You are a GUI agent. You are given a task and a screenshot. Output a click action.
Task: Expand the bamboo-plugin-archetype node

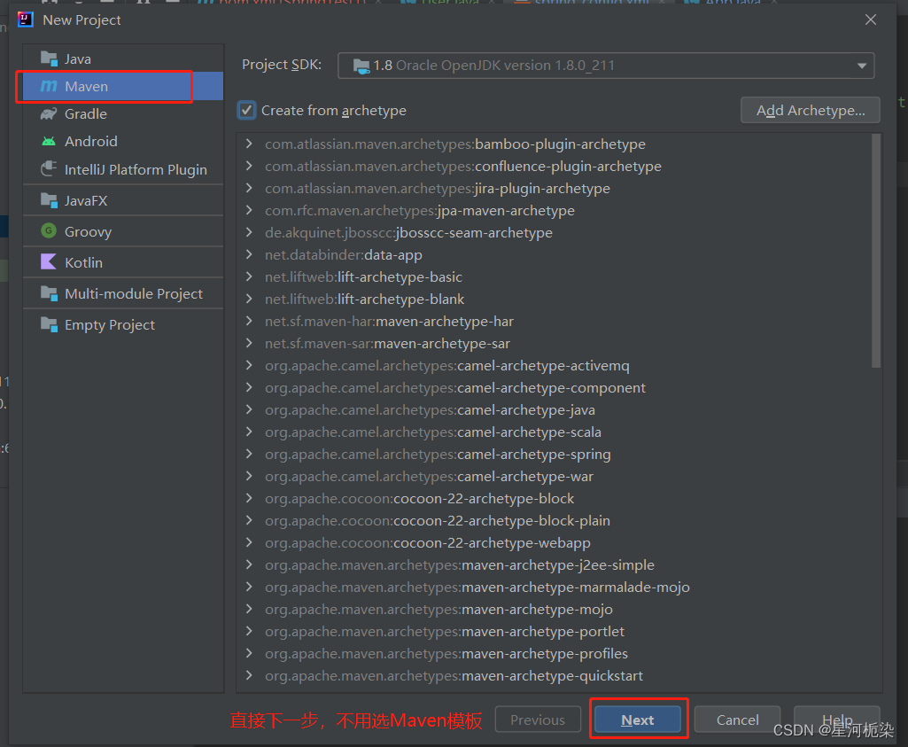(249, 144)
